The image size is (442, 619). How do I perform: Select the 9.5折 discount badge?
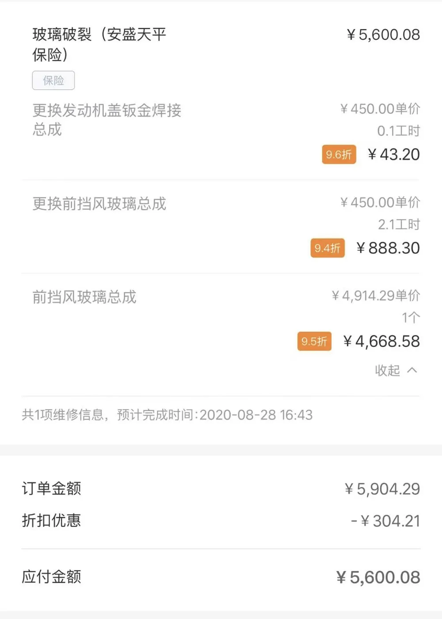pyautogui.click(x=314, y=341)
